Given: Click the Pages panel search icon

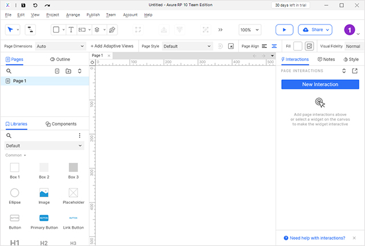Looking at the screenshot, I should (9, 71).
